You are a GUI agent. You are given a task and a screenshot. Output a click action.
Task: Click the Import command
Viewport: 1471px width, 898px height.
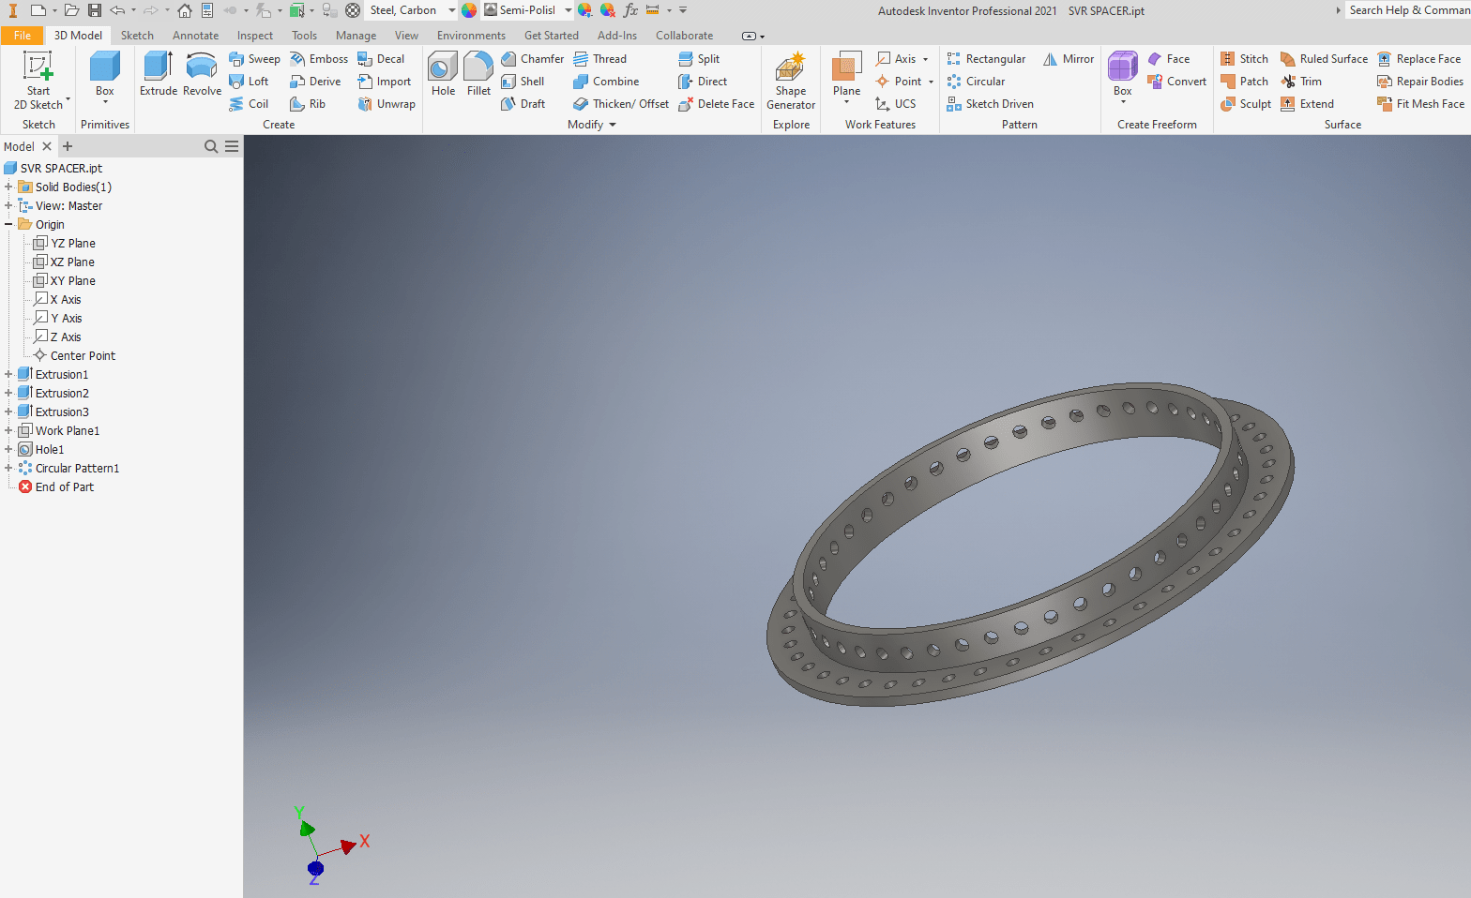(x=385, y=82)
